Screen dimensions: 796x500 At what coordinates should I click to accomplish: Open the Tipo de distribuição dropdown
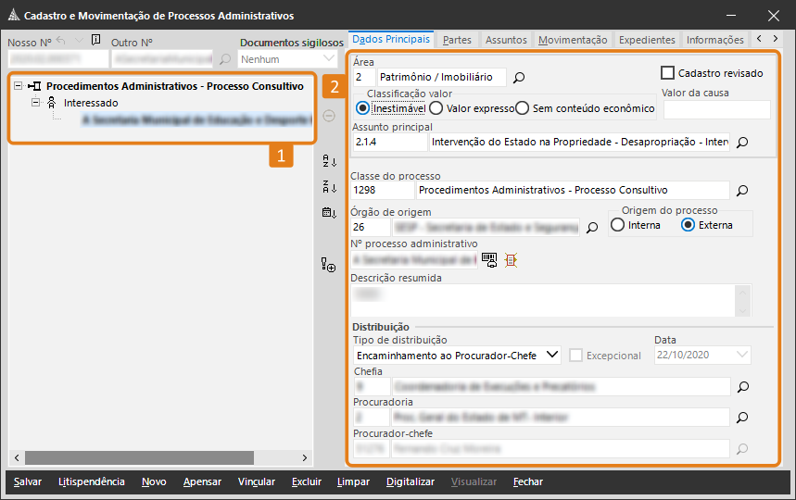[x=552, y=355]
